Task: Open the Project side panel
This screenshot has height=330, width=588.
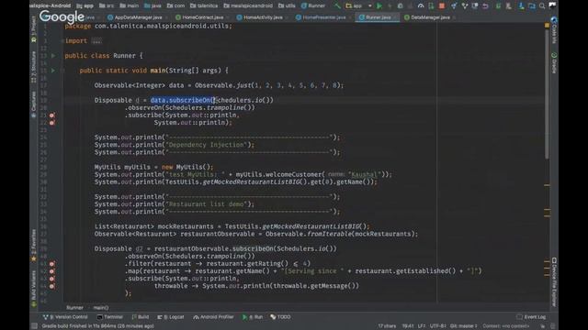Action: [34, 29]
